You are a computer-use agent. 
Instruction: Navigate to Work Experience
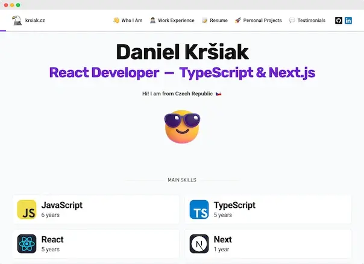point(176,20)
